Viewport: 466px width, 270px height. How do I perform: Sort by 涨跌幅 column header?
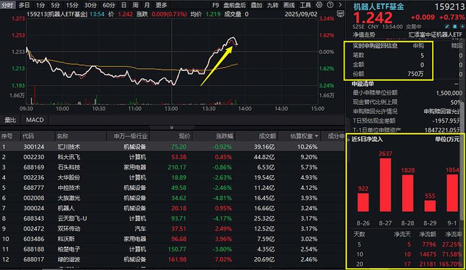click(x=225, y=136)
